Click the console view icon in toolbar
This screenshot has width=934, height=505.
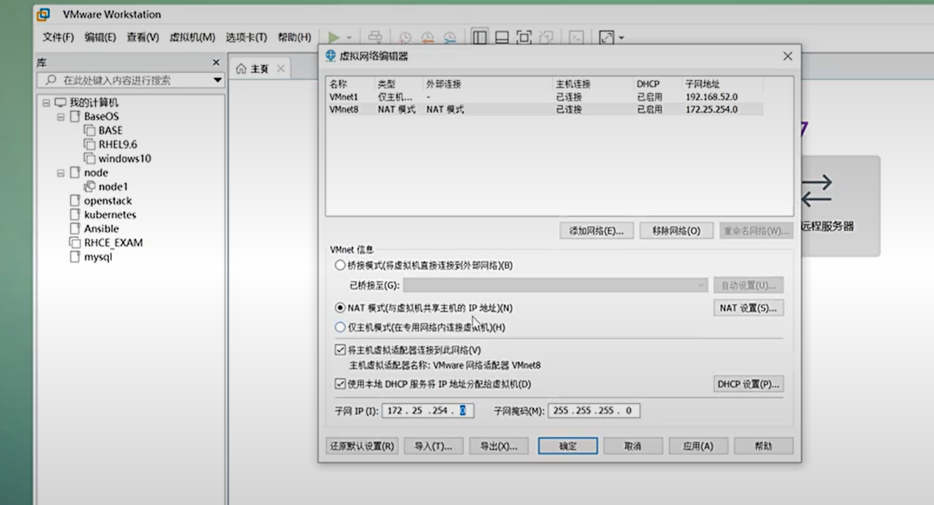point(576,38)
